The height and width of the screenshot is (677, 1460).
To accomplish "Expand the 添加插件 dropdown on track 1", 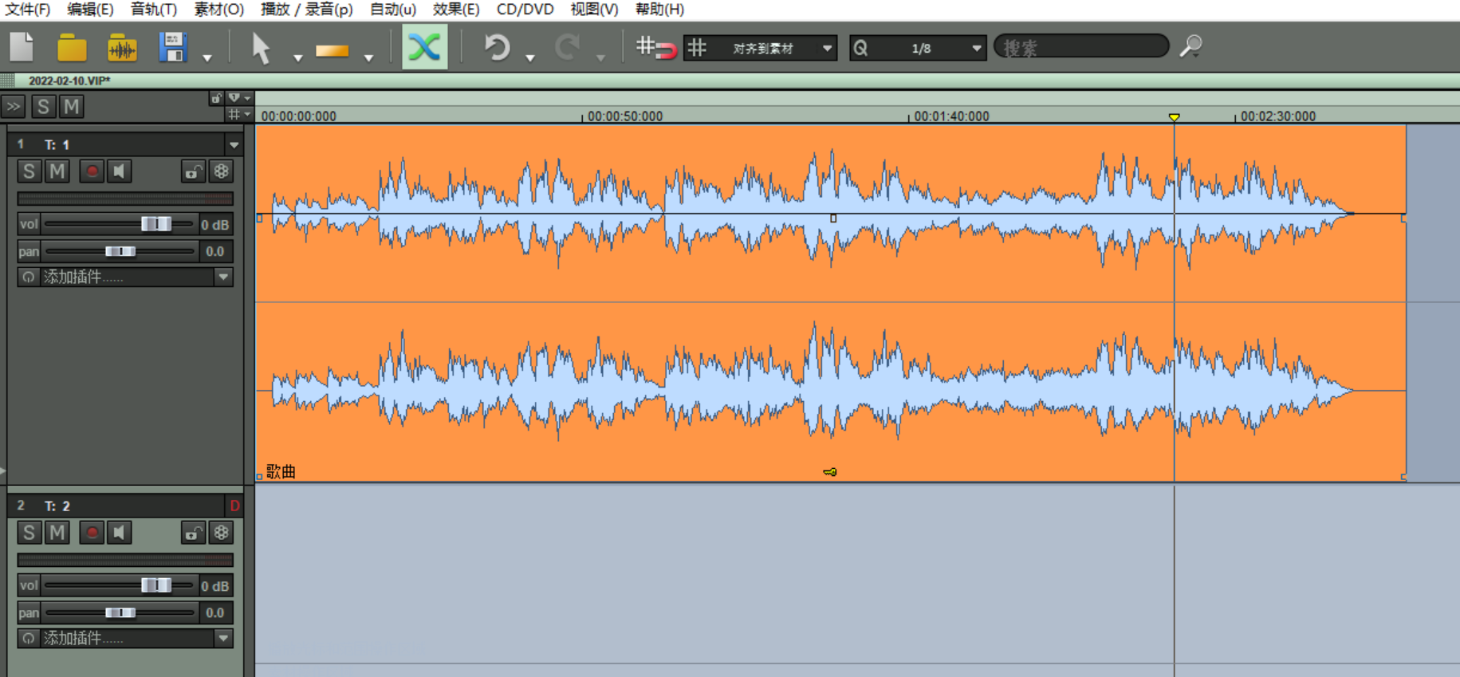I will (x=223, y=277).
